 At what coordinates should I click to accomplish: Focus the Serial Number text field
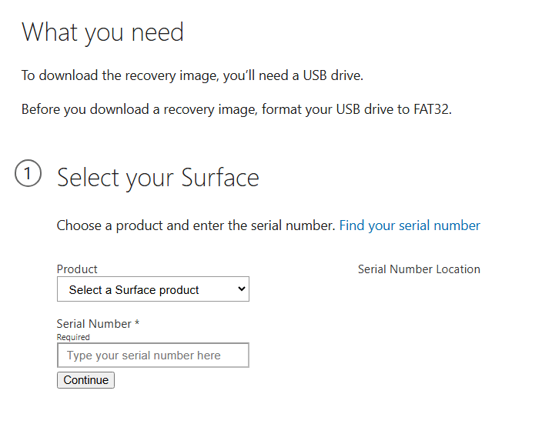(152, 356)
